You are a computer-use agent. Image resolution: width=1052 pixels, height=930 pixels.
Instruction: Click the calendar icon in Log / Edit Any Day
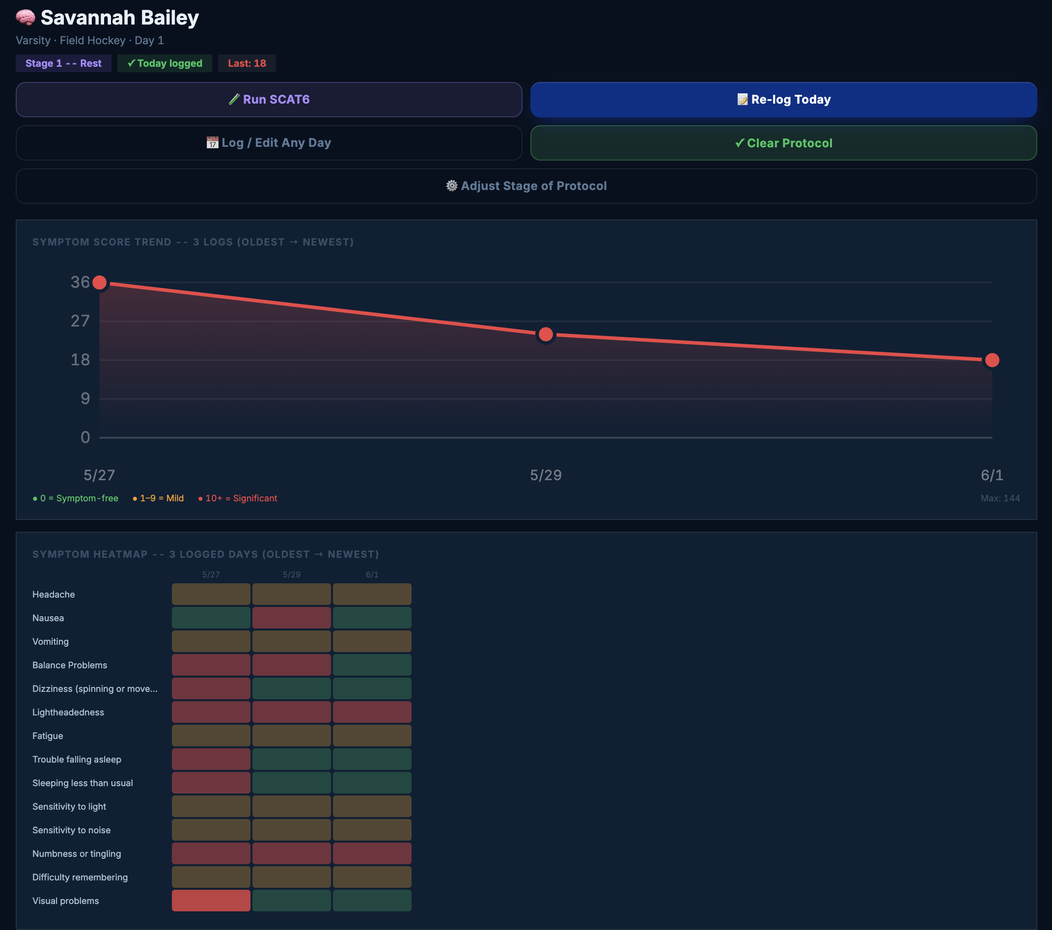coord(212,142)
